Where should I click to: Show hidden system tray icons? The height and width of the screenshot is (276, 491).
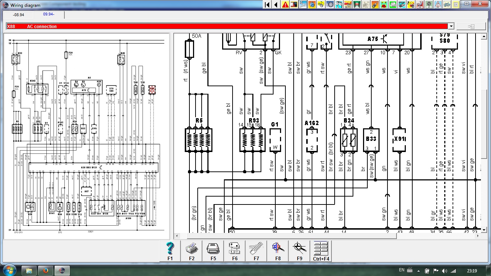pos(419,271)
